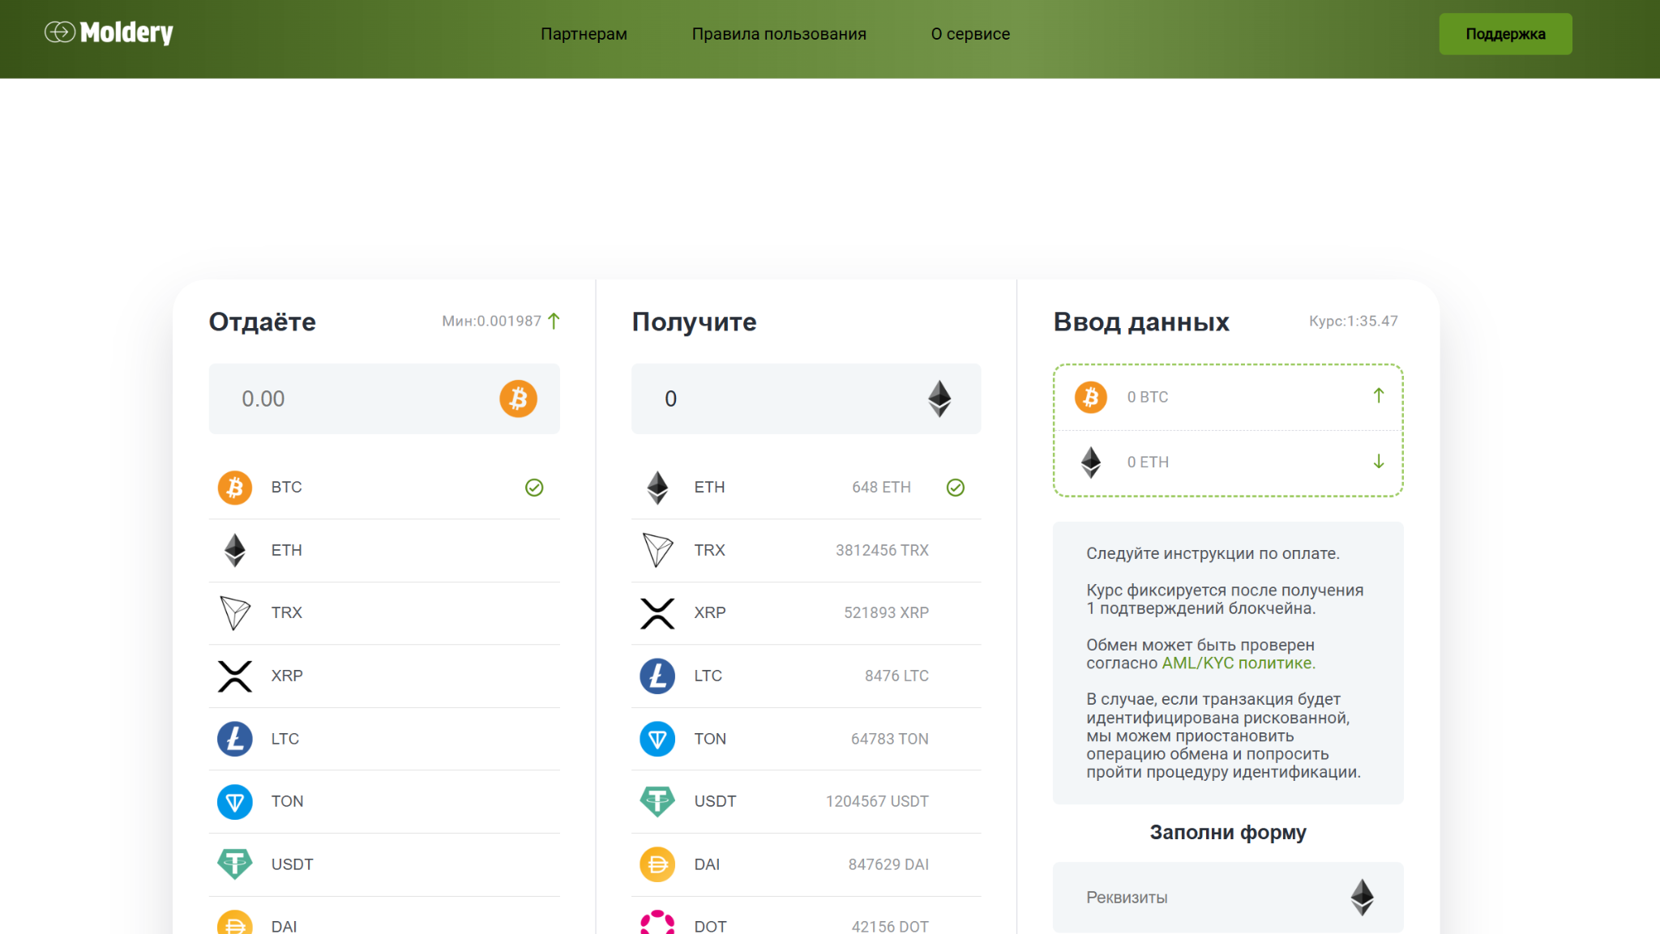This screenshot has height=934, width=1660.
Task: Focus the Отдаёте amount field showing 0.00
Action: [384, 399]
